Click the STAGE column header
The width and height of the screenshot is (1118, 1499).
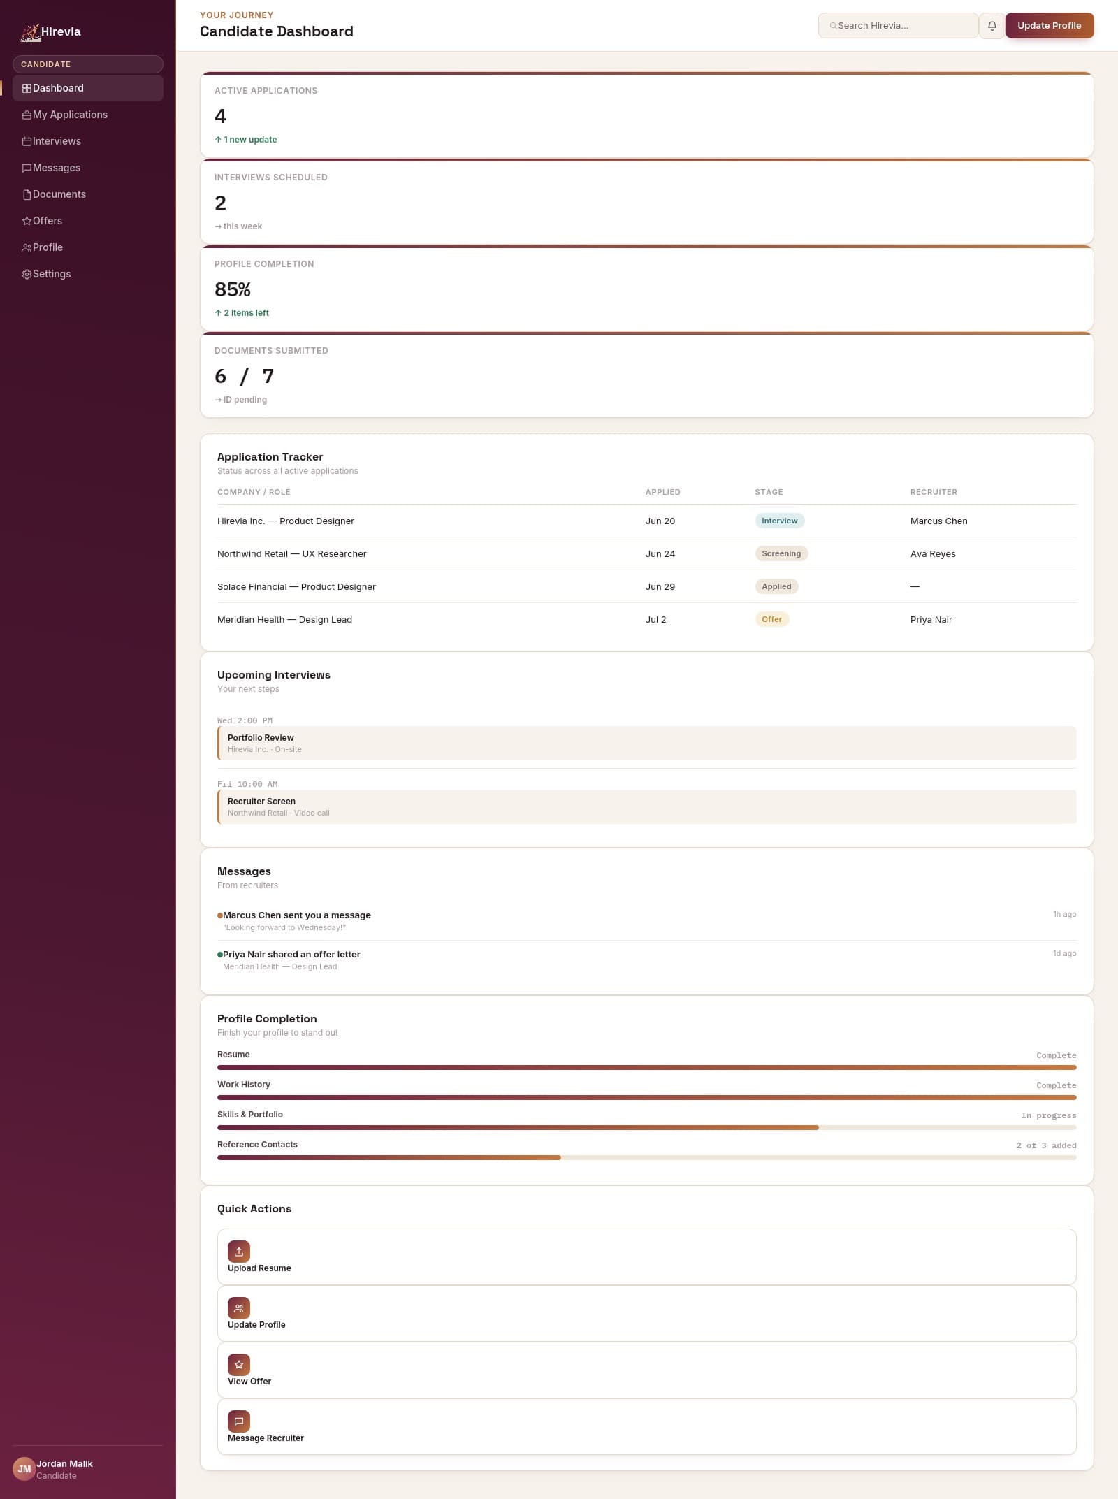click(769, 492)
